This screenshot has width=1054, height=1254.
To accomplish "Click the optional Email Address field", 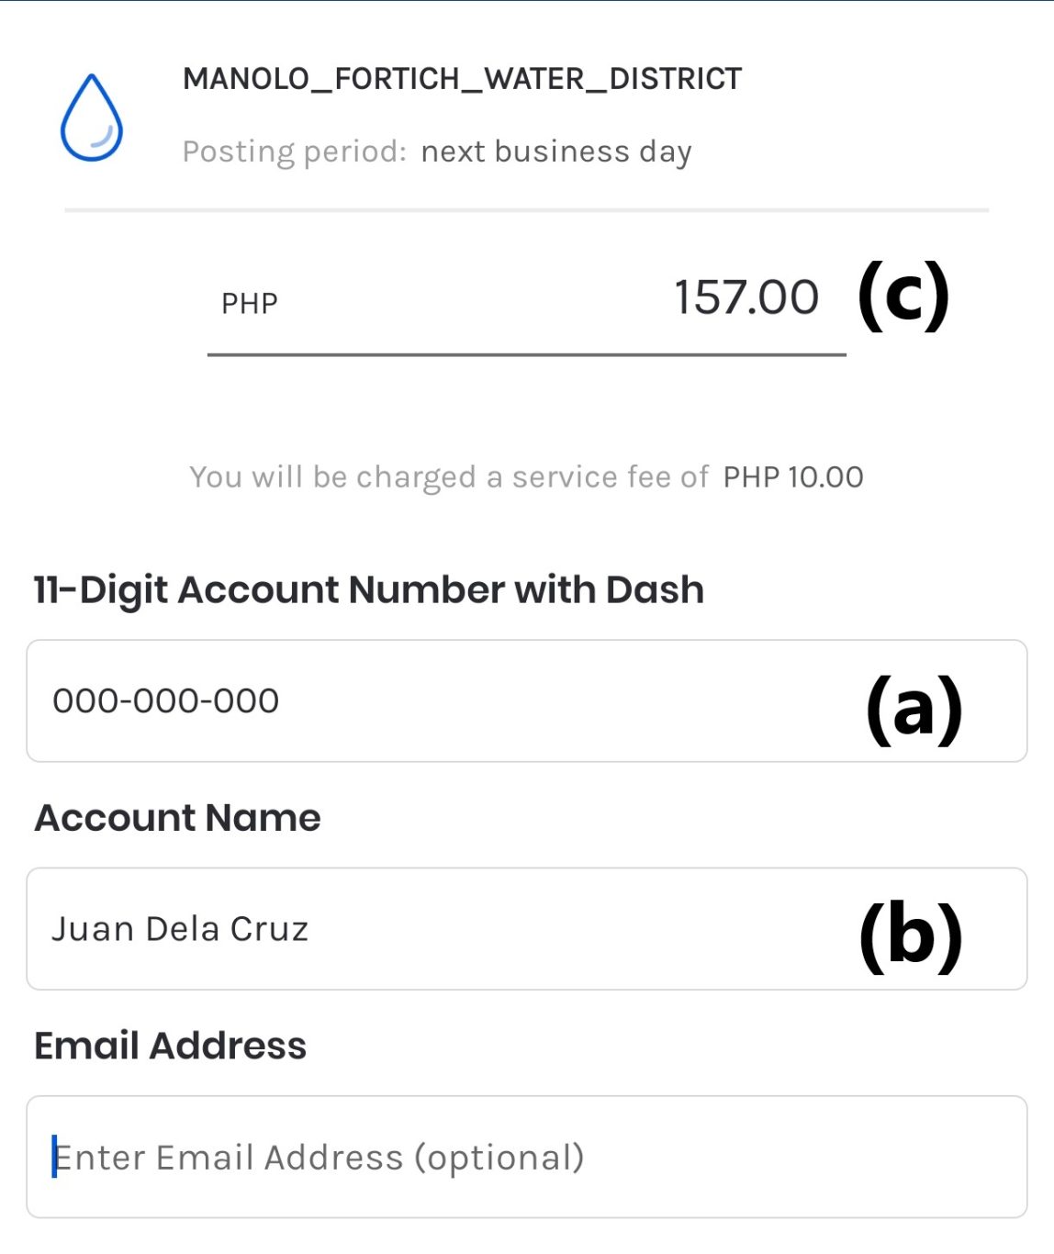I will (x=527, y=1157).
